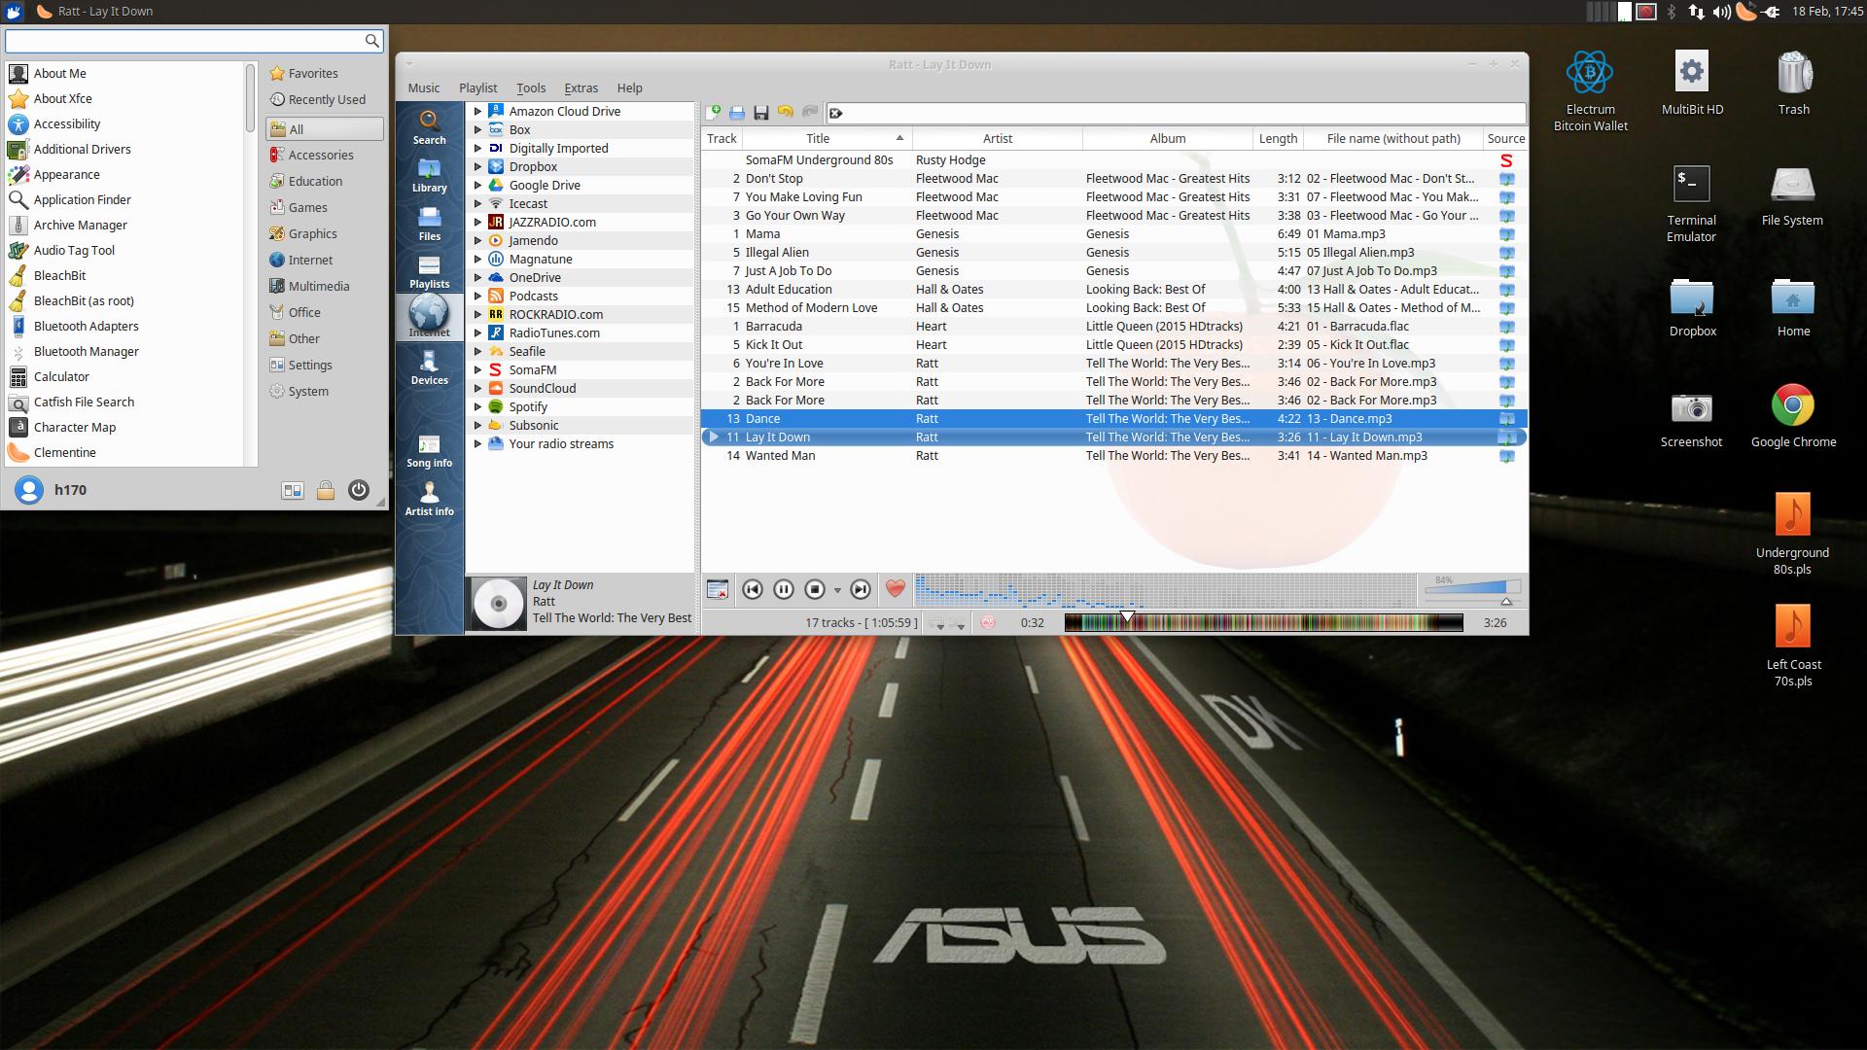1867x1050 pixels.
Task: Open the Search panel in Clementine sidebar
Action: (x=429, y=126)
